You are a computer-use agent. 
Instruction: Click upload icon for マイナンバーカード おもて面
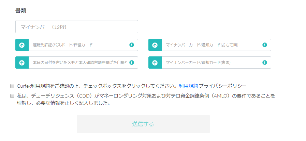pyautogui.click(x=155, y=45)
